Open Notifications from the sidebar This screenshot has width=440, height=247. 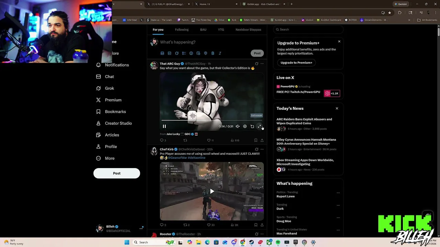point(112,65)
